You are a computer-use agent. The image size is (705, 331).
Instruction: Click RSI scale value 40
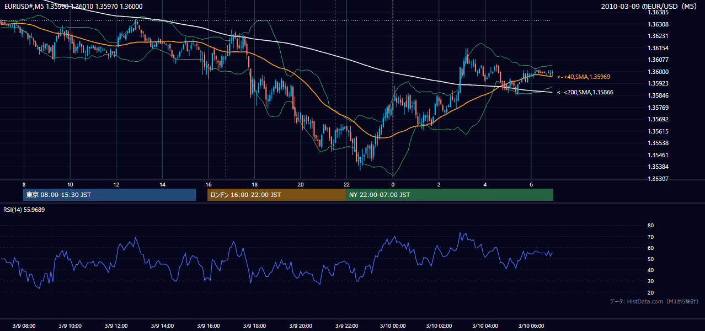point(650,270)
